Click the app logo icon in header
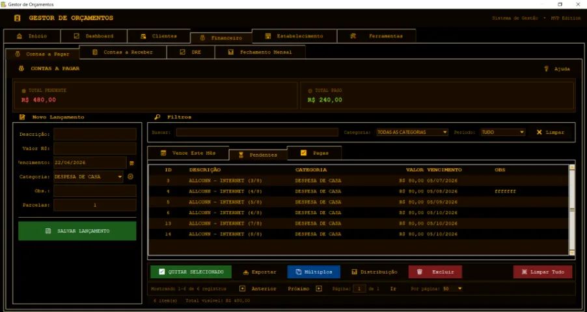This screenshot has height=312, width=587. coord(17,18)
